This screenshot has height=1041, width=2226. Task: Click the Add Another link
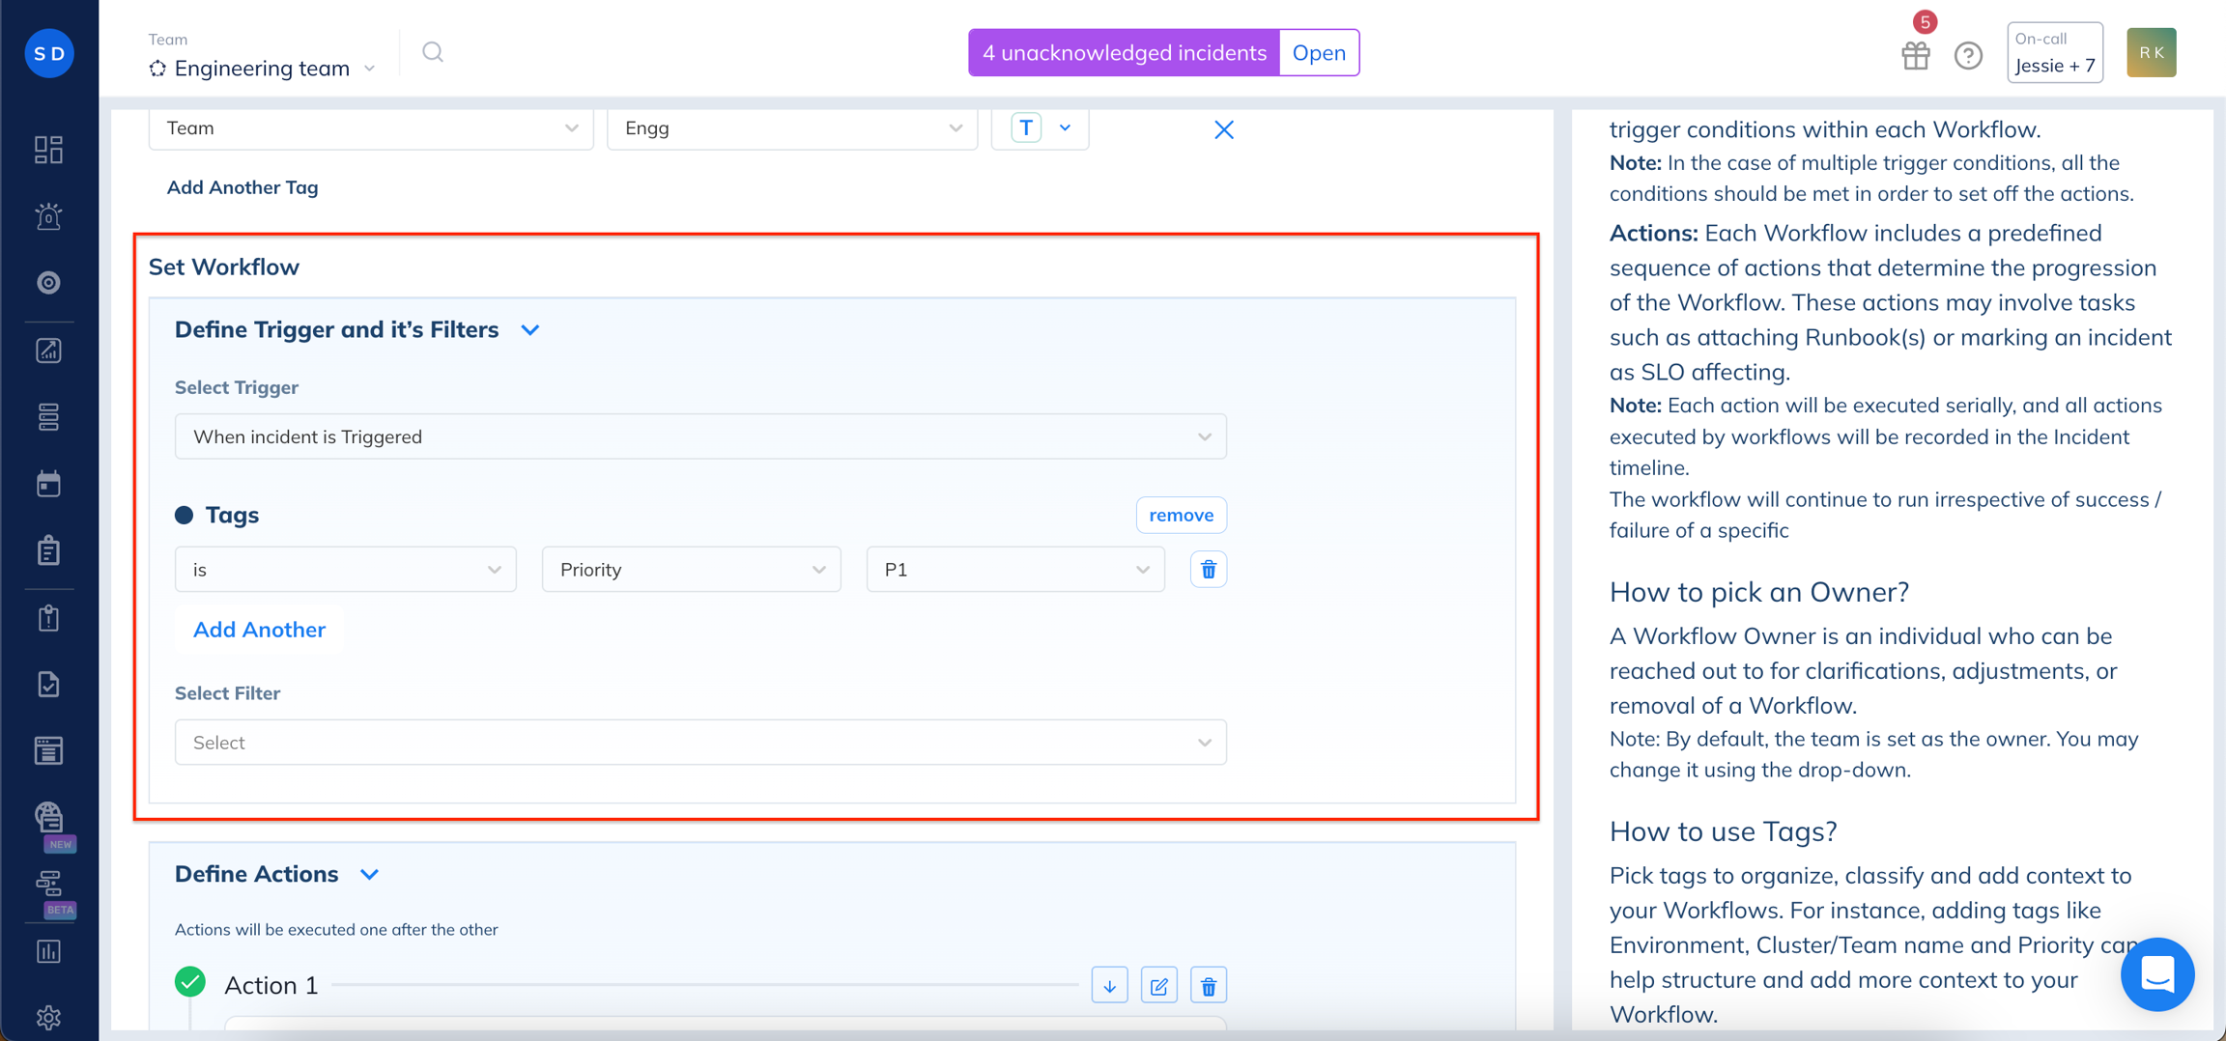coord(259,630)
